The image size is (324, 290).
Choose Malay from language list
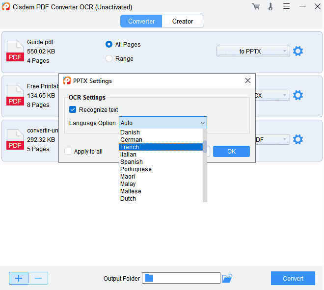(161, 184)
